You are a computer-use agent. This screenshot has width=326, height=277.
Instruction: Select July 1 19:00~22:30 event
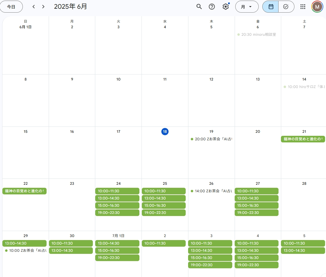tap(117, 258)
